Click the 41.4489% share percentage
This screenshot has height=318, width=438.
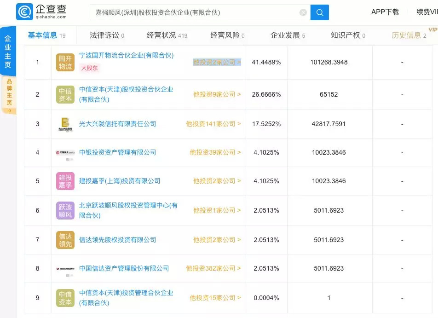(266, 62)
